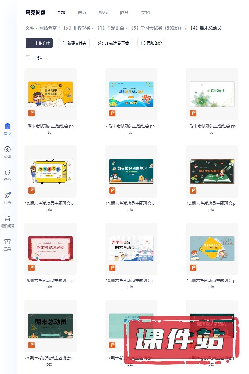Click the BT/磁力链下载 button
The image size is (249, 374).
coord(114,43)
